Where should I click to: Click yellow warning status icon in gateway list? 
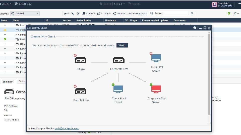[5, 30]
